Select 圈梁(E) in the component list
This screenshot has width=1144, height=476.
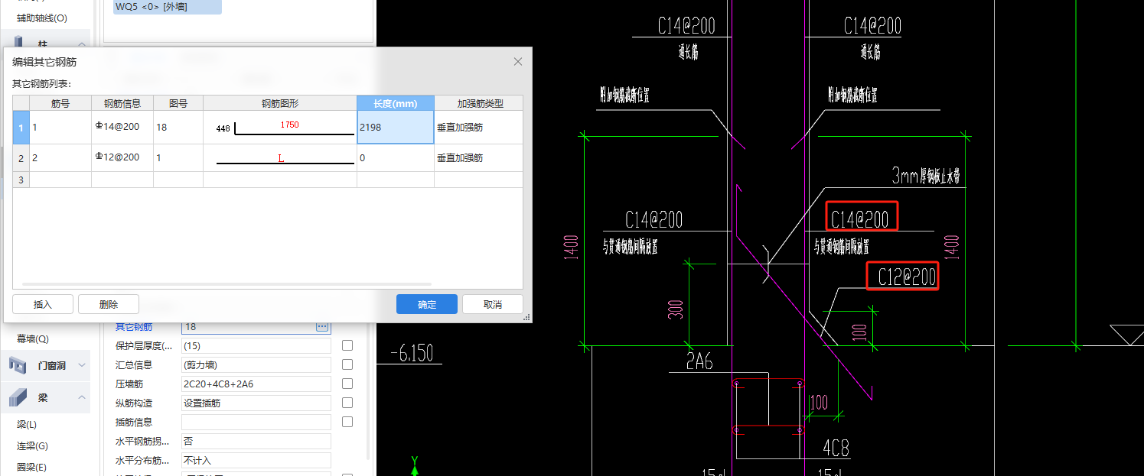(x=32, y=467)
